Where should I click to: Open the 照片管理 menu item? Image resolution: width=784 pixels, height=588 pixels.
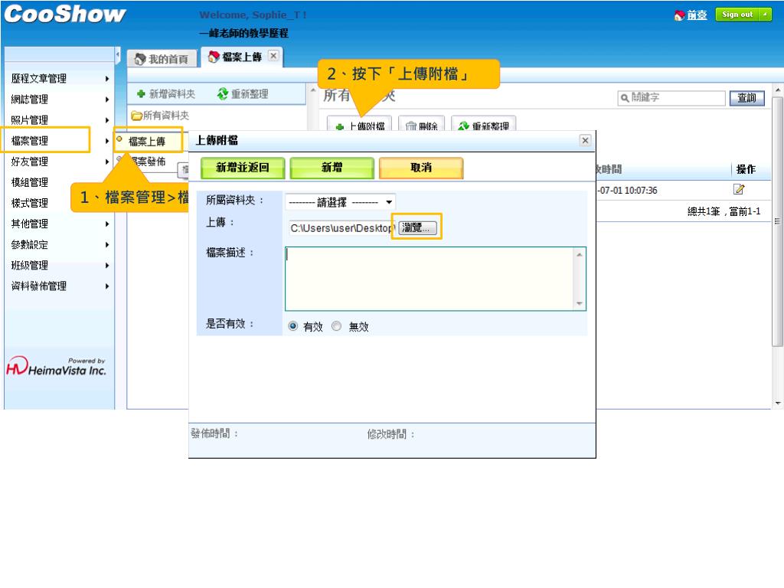click(30, 120)
